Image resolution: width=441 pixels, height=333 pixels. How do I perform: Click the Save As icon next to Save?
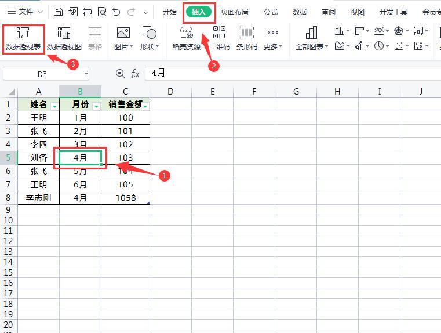pos(73,12)
